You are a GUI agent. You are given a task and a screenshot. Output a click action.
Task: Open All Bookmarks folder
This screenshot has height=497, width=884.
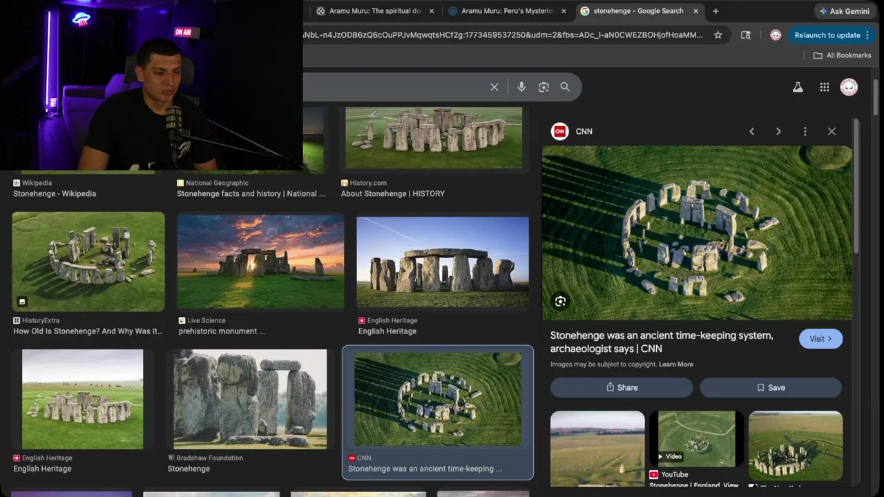tap(842, 55)
